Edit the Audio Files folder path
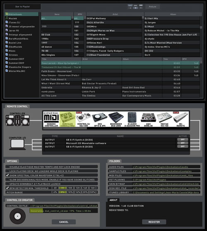This screenshot has width=207, height=231. pyautogui.click(x=166, y=167)
